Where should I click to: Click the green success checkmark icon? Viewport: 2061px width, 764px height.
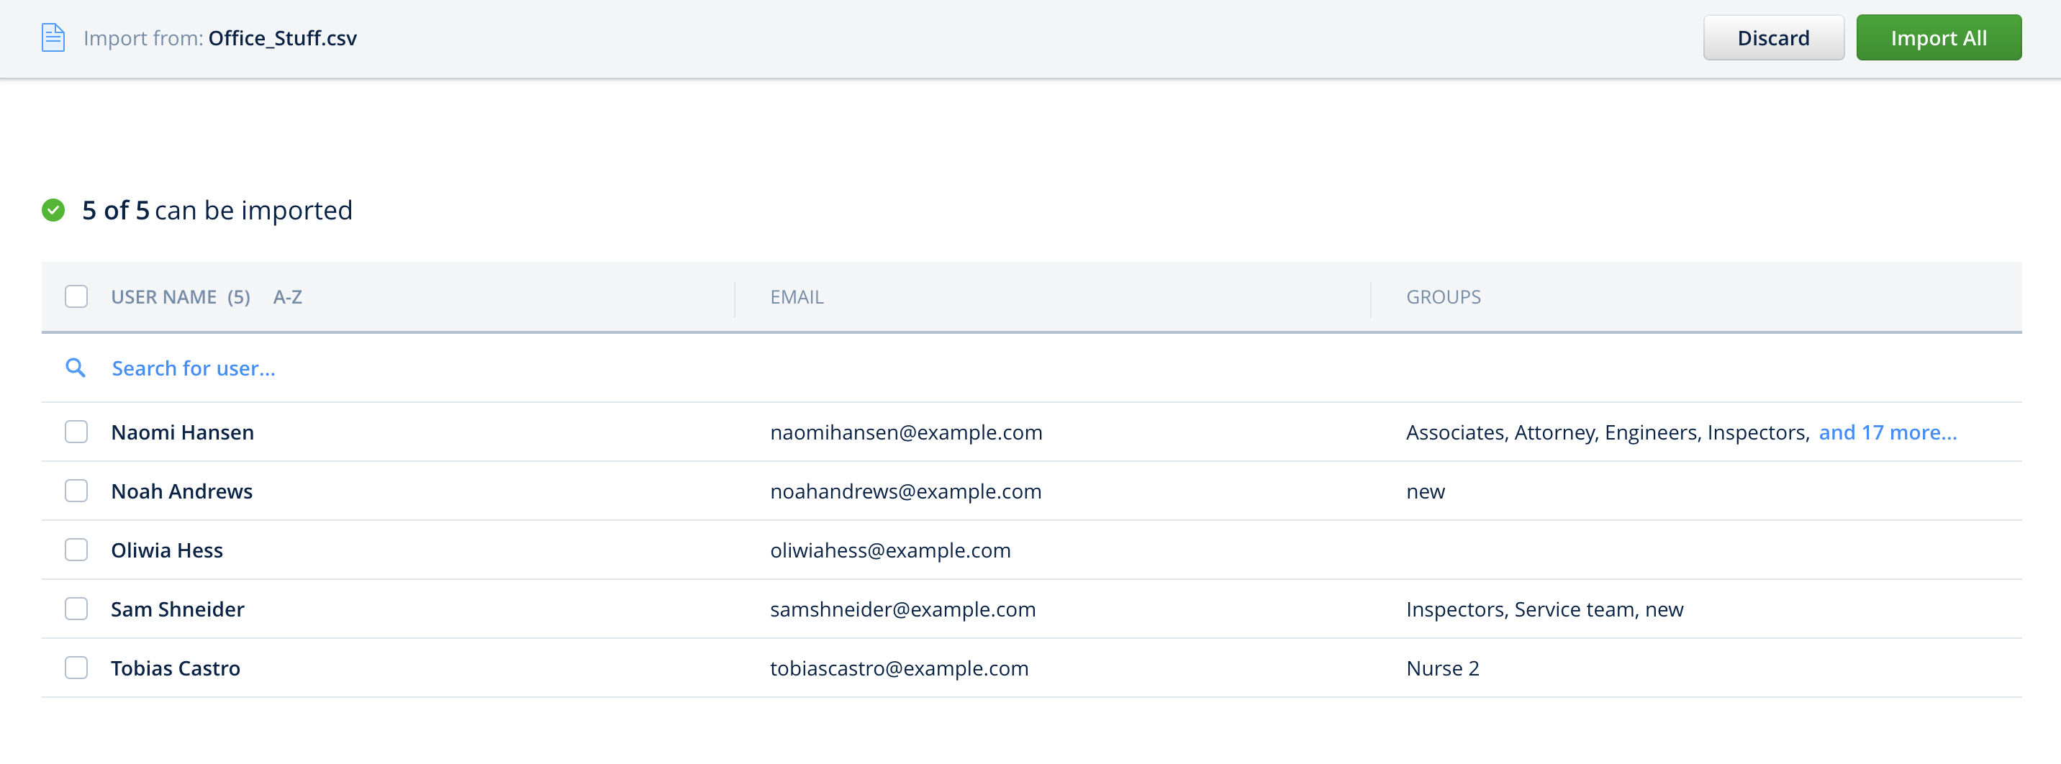coord(53,210)
